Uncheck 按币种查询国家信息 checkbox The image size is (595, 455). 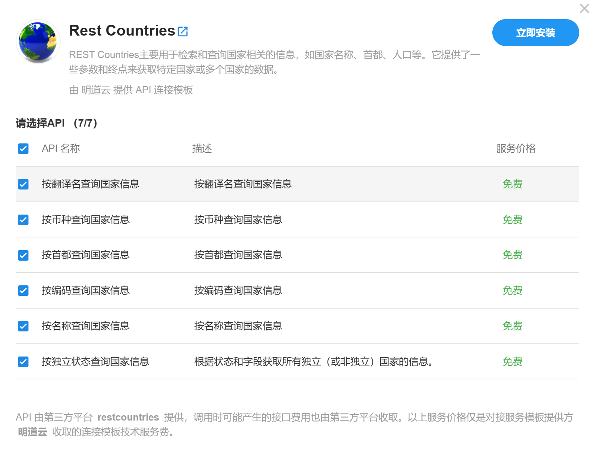pos(23,220)
